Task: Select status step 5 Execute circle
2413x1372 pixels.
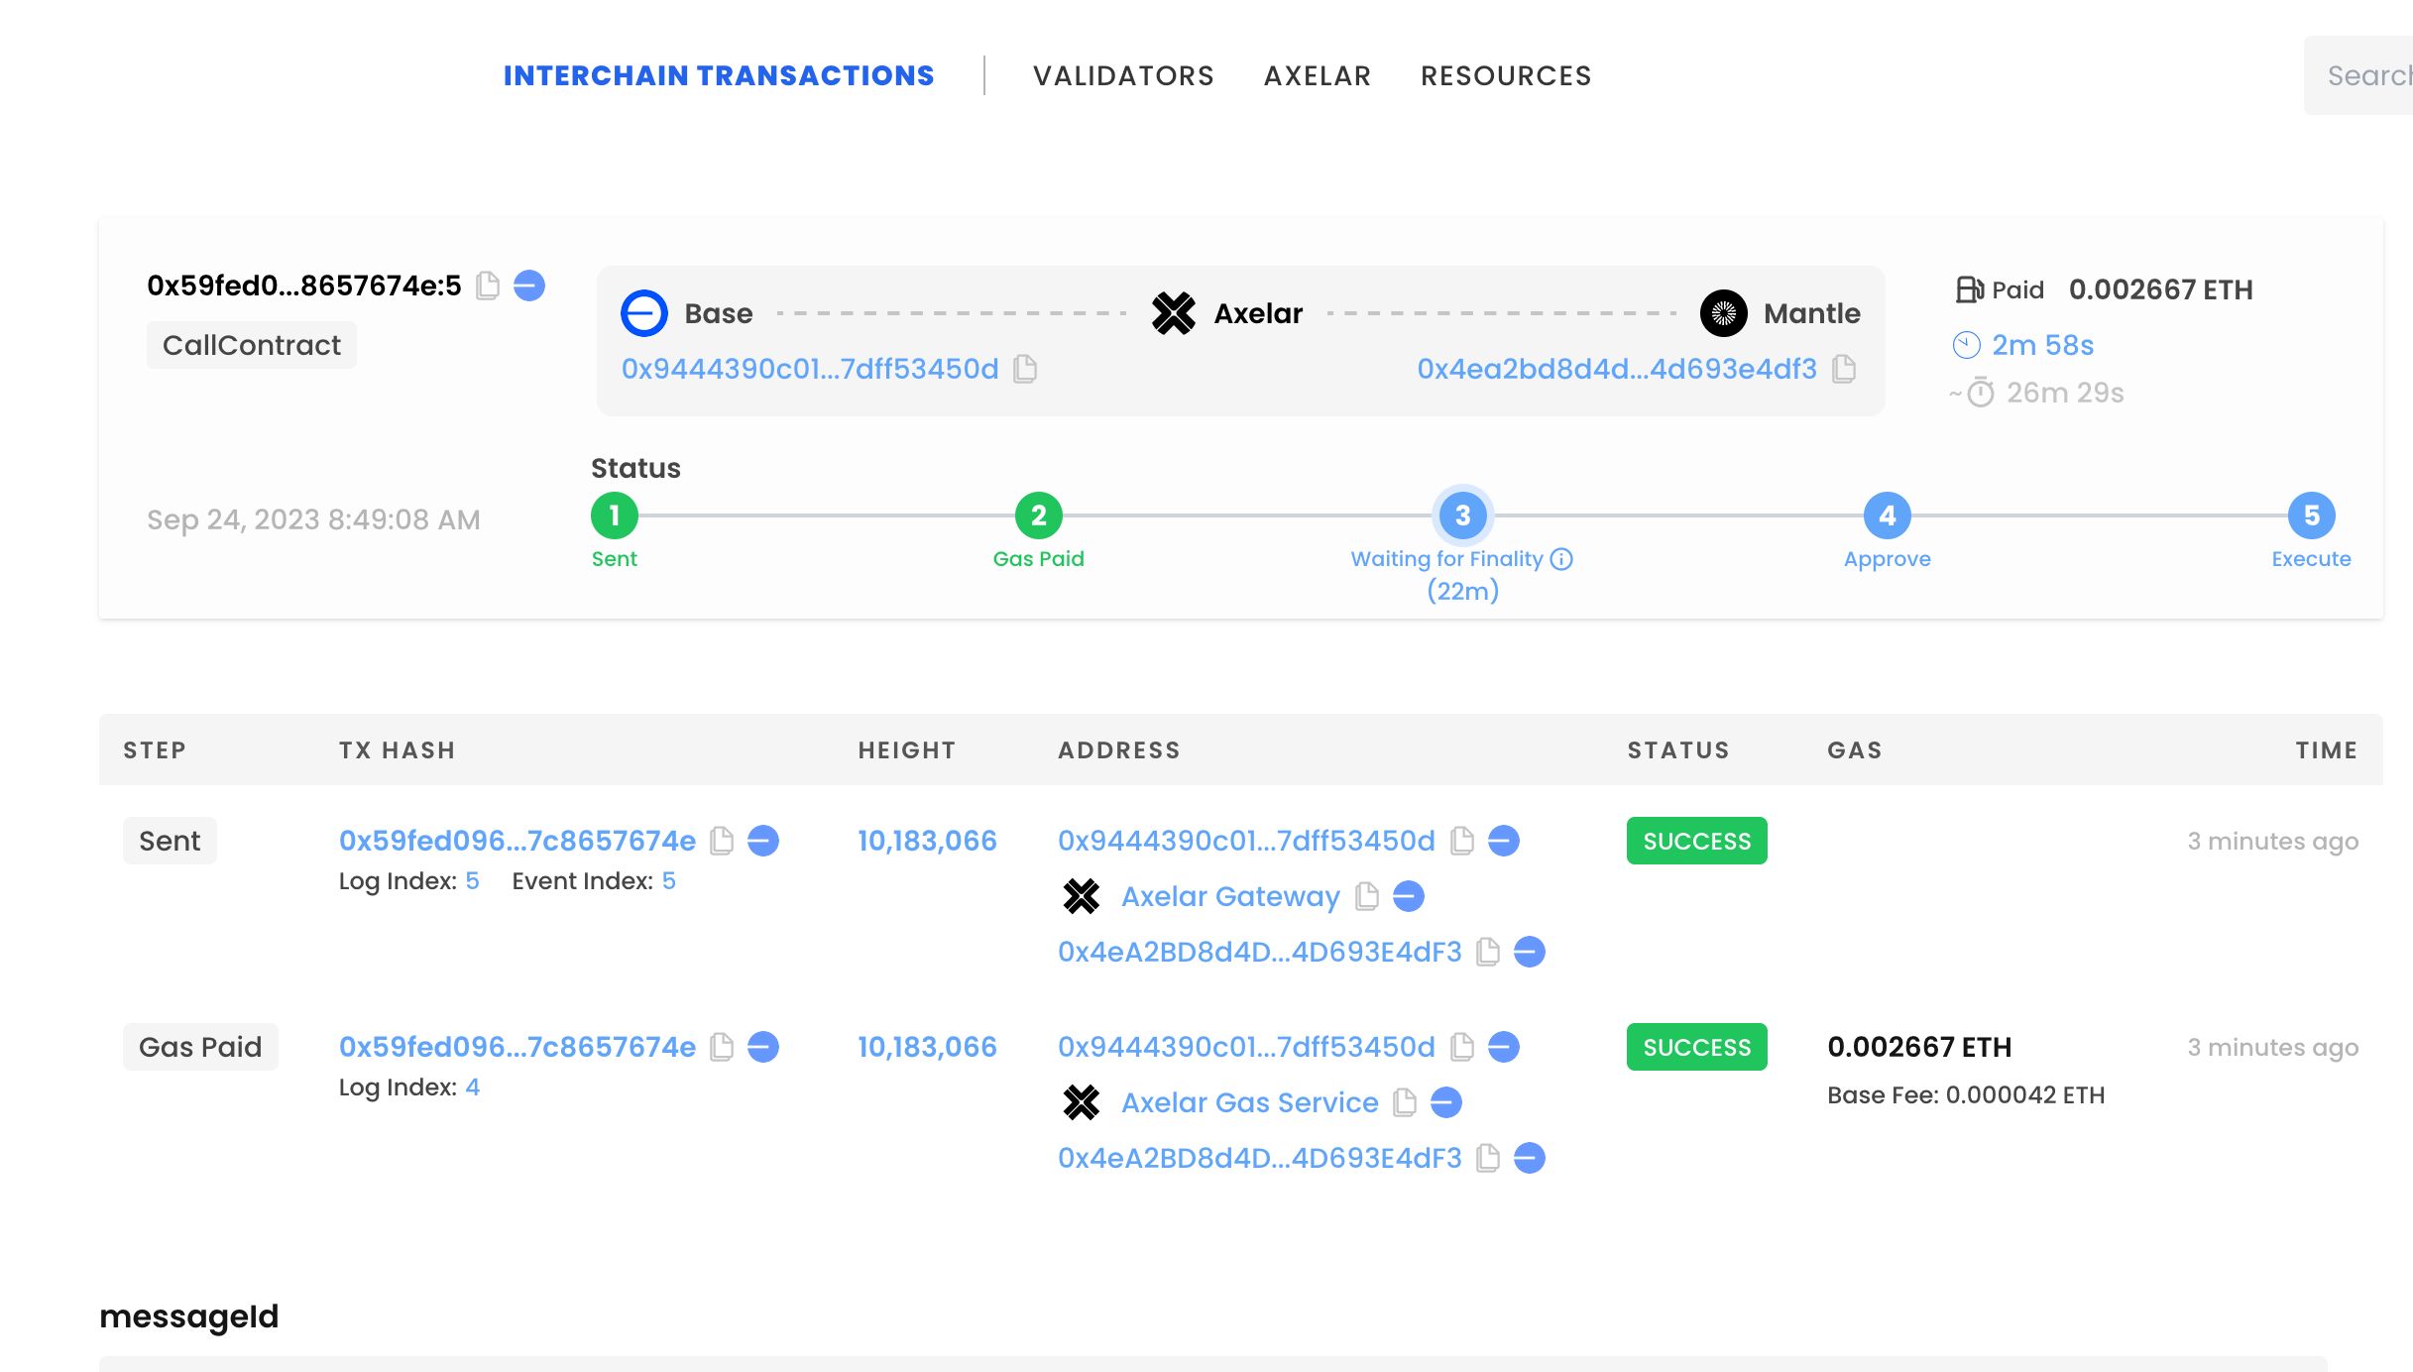Action: [2312, 515]
